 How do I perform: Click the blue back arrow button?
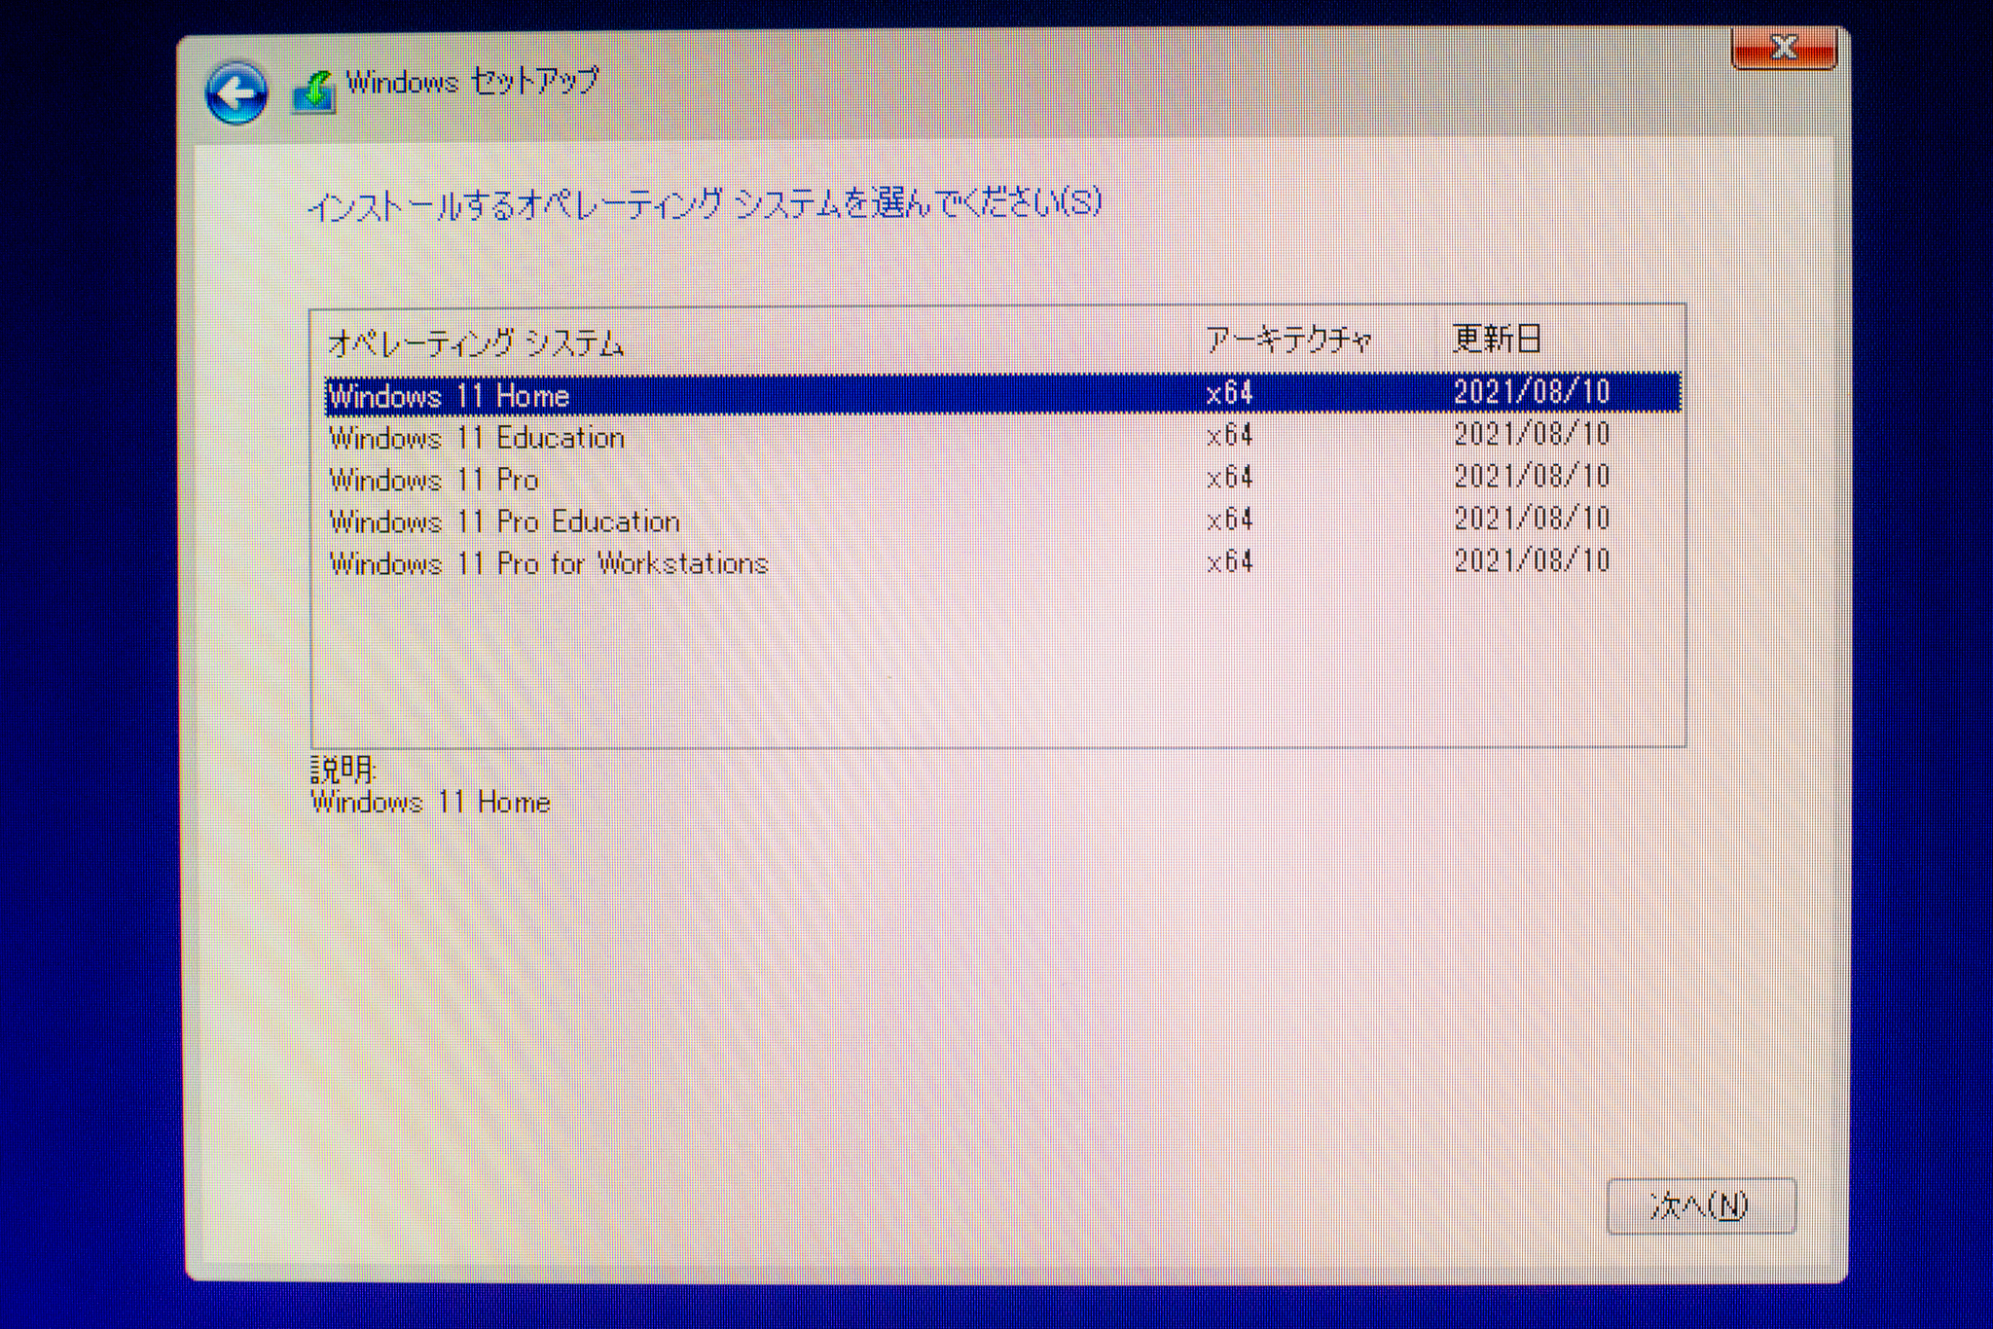[x=236, y=93]
